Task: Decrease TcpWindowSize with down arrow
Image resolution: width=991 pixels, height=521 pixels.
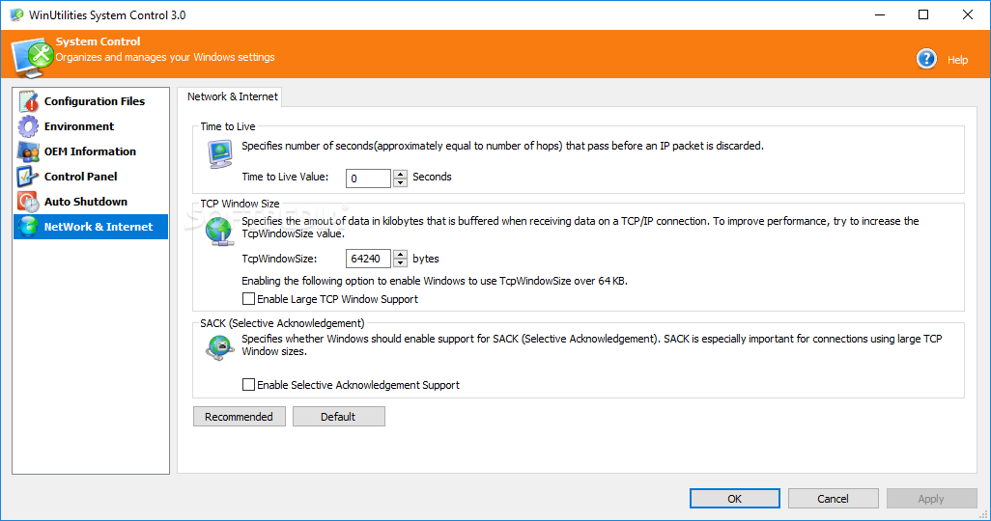Action: click(400, 263)
